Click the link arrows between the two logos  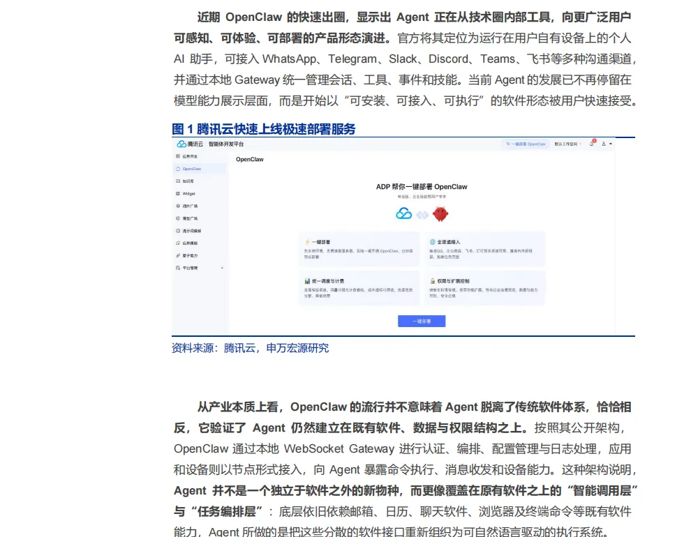tap(422, 215)
